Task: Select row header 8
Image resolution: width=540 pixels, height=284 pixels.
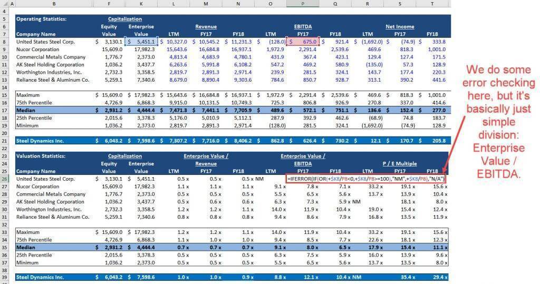Action: (x=4, y=42)
